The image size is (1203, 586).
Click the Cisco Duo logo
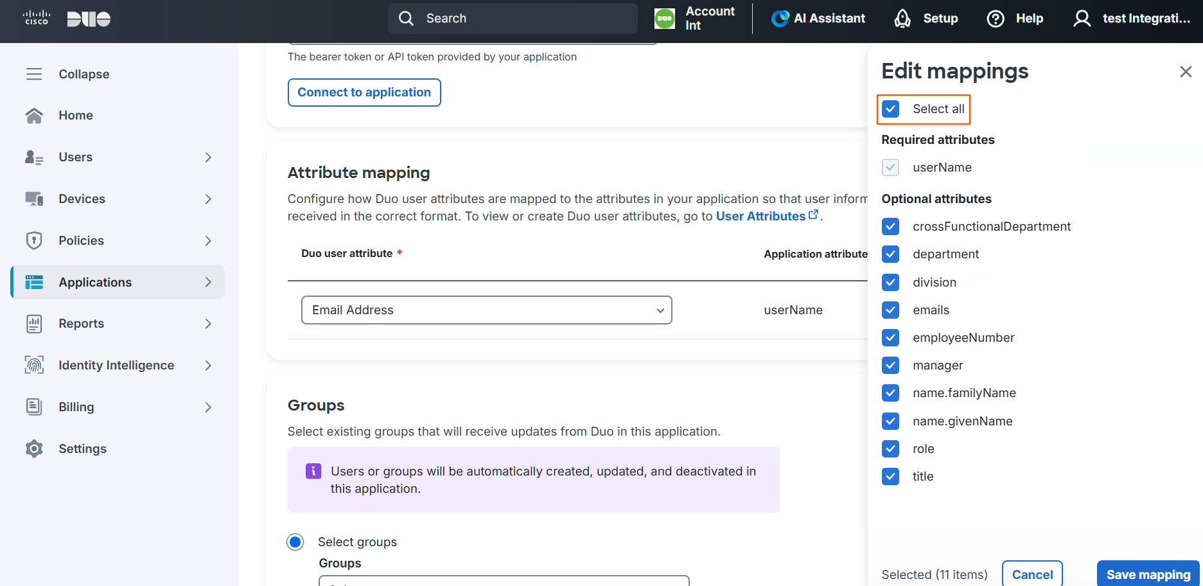(x=67, y=19)
